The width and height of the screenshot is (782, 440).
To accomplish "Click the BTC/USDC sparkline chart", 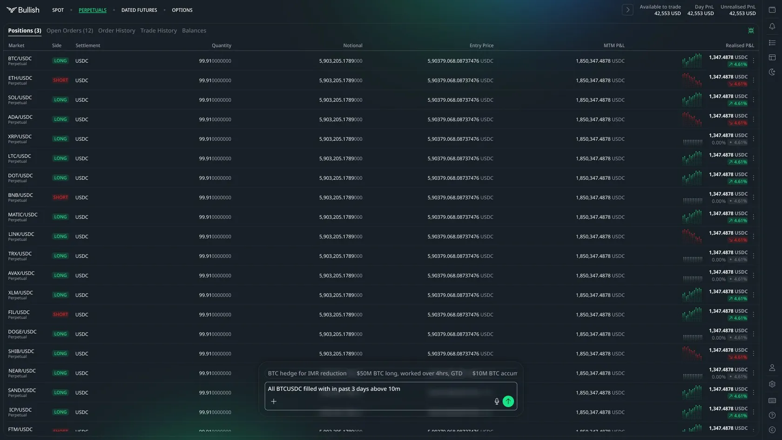I will click(x=692, y=61).
